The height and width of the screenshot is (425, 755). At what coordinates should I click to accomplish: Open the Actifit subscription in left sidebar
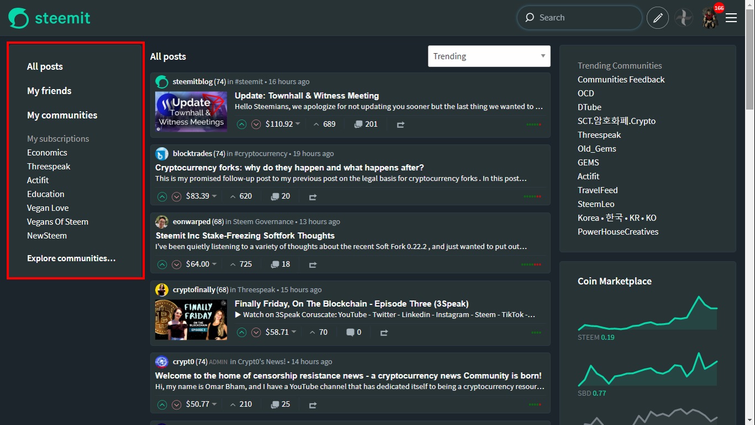(x=38, y=180)
